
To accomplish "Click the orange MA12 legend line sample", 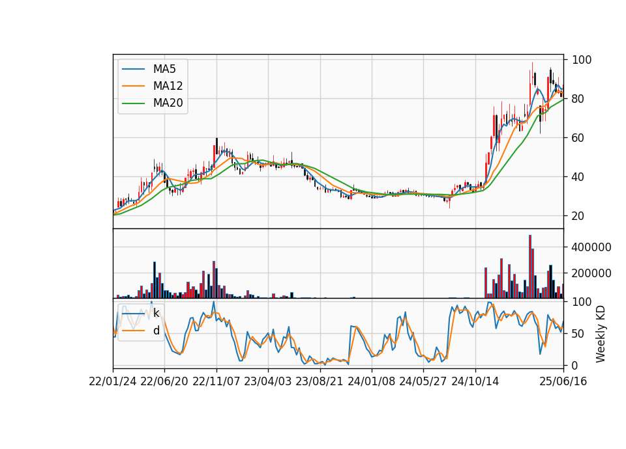I will (133, 86).
